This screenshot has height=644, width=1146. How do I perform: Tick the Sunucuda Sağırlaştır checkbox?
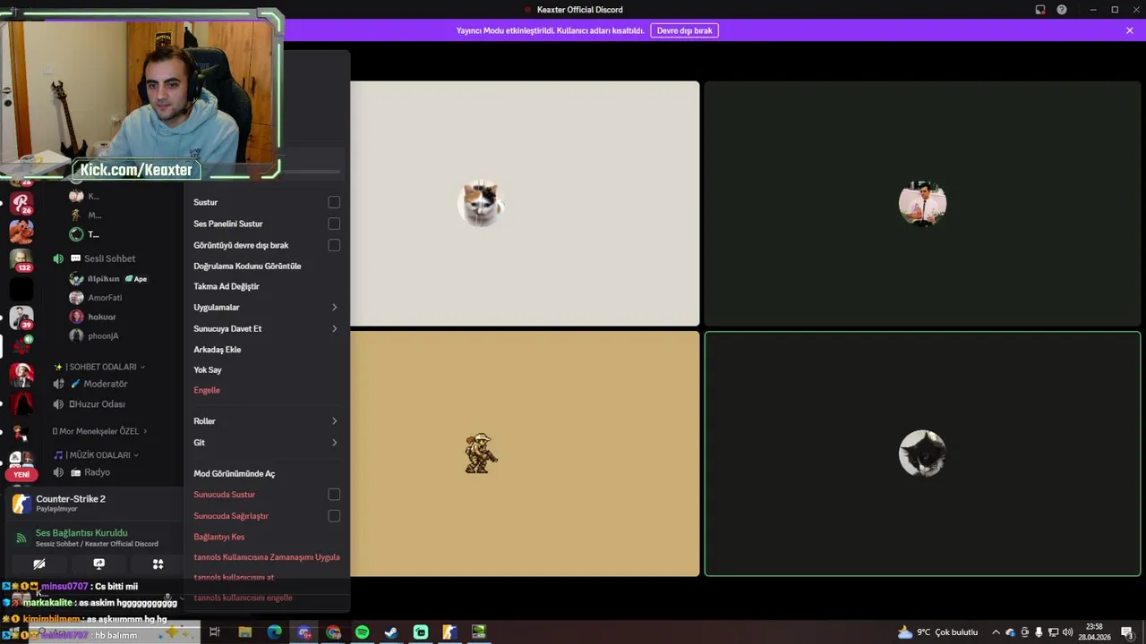[x=334, y=516]
